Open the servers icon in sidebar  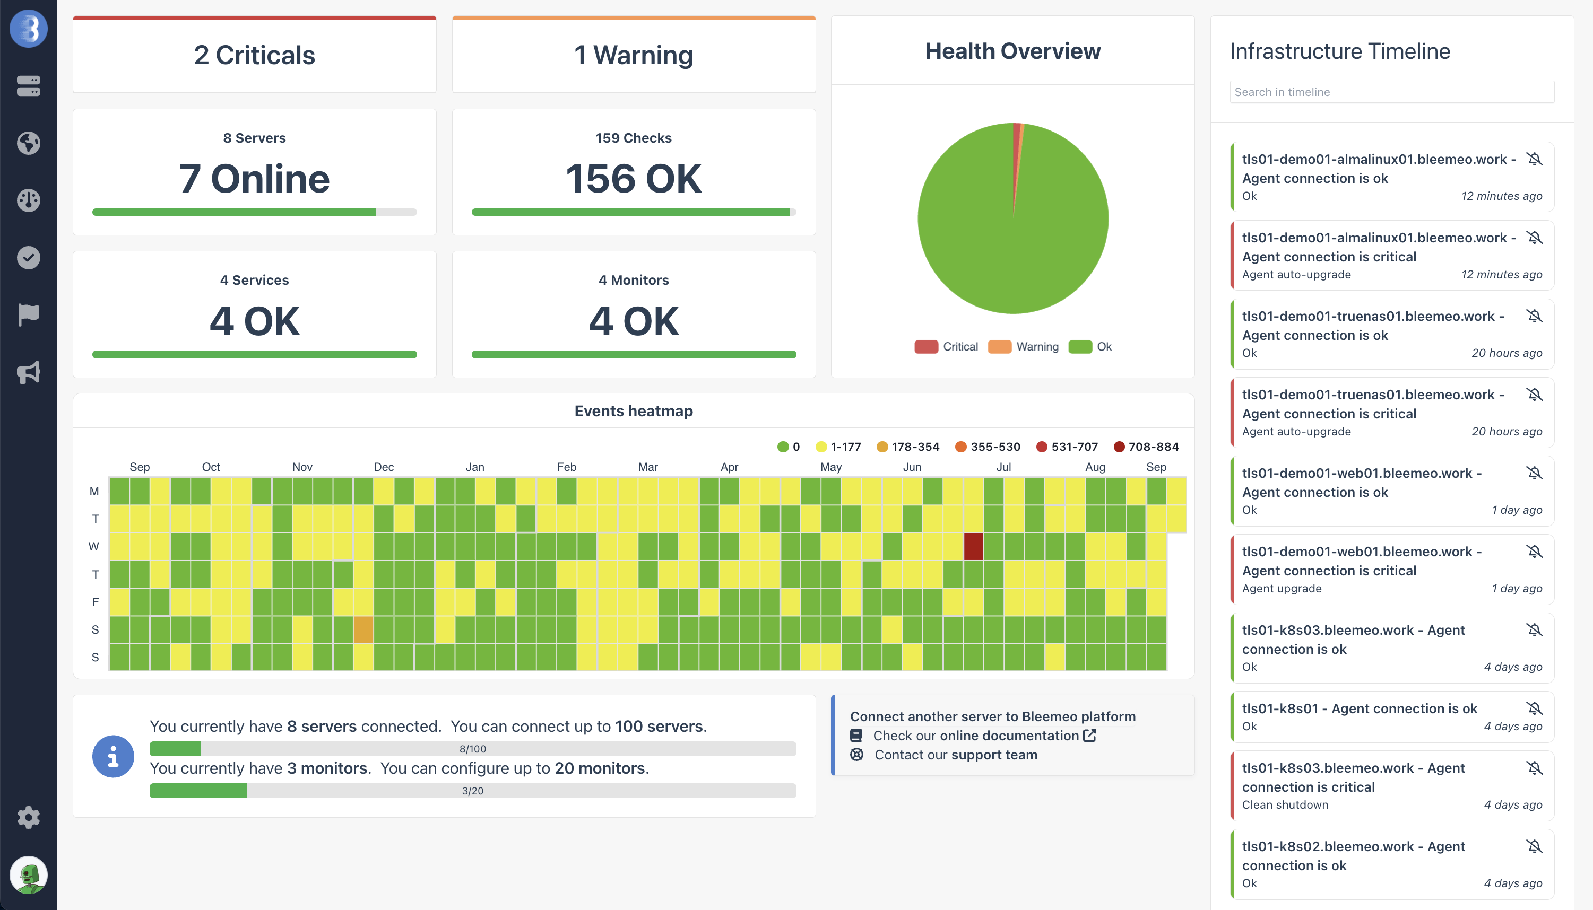(29, 85)
